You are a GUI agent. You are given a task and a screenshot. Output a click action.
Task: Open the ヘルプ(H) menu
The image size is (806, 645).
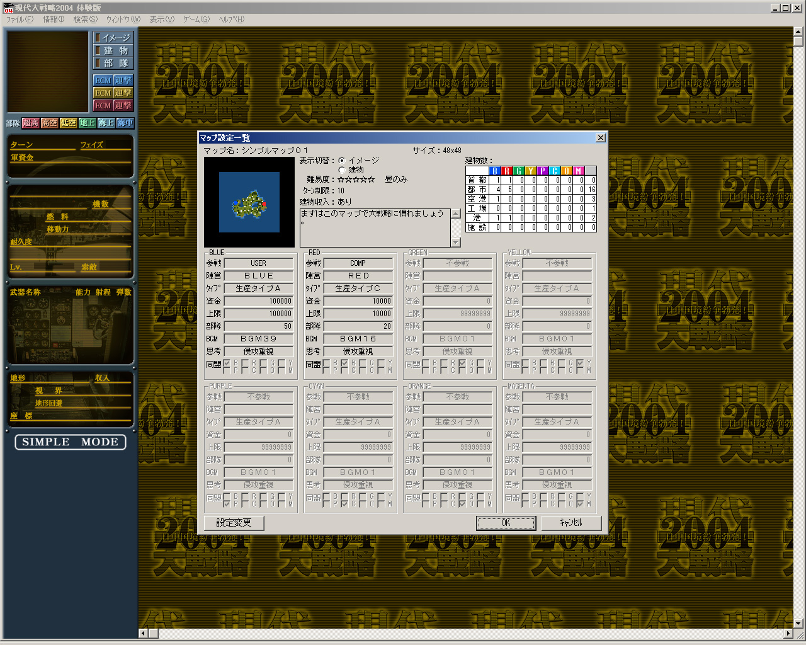tap(231, 20)
